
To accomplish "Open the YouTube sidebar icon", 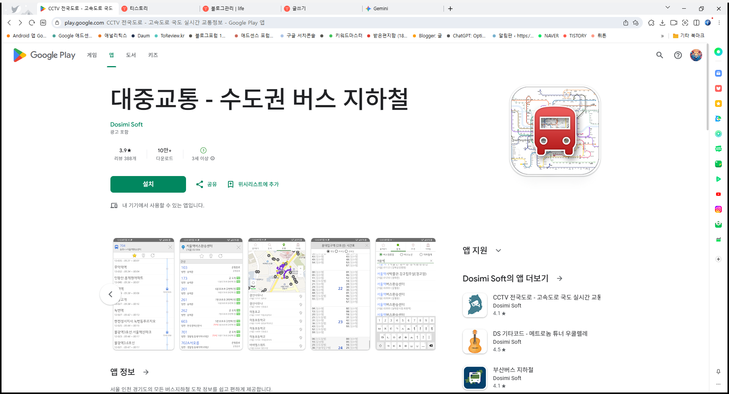I will click(718, 194).
